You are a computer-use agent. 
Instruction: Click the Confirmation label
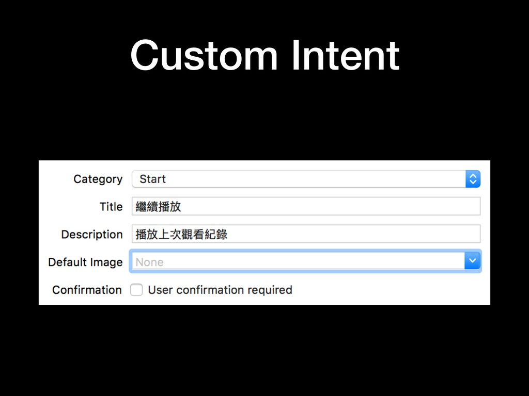click(87, 290)
